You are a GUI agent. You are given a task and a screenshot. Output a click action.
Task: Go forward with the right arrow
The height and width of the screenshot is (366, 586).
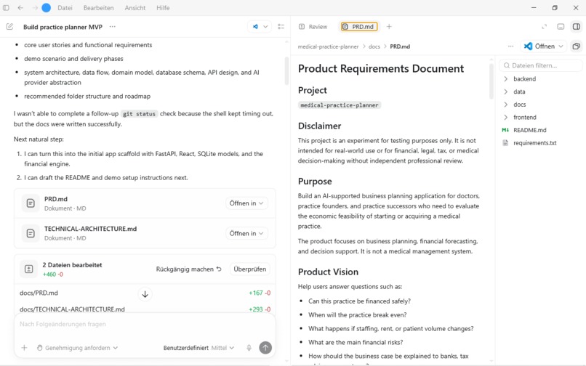click(34, 7)
